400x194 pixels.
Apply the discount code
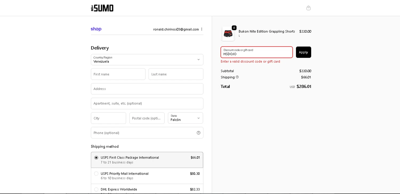pos(303,52)
